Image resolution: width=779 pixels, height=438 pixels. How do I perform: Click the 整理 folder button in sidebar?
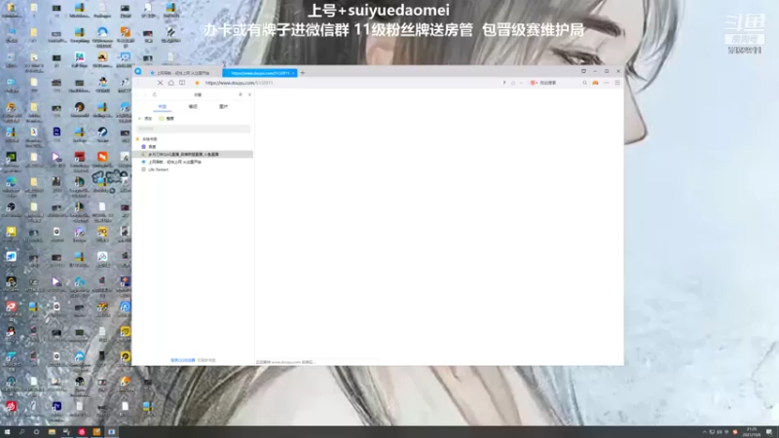tap(167, 119)
